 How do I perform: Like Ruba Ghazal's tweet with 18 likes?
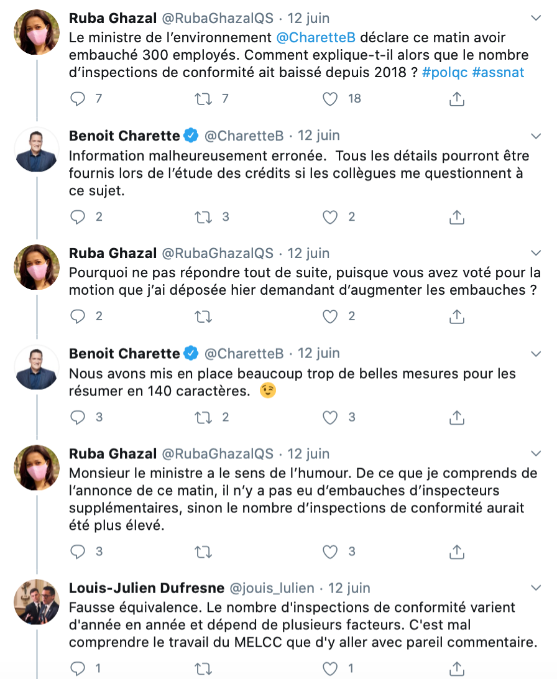pos(329,99)
